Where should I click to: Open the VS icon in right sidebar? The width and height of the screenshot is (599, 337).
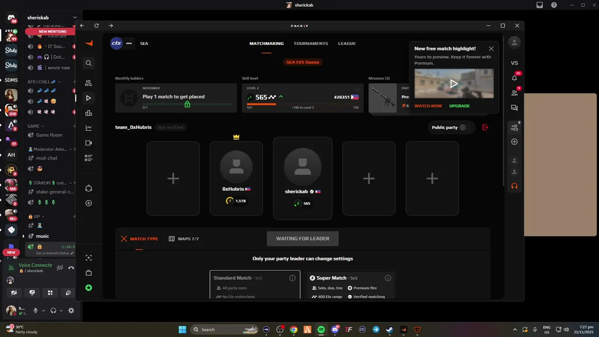point(514,63)
